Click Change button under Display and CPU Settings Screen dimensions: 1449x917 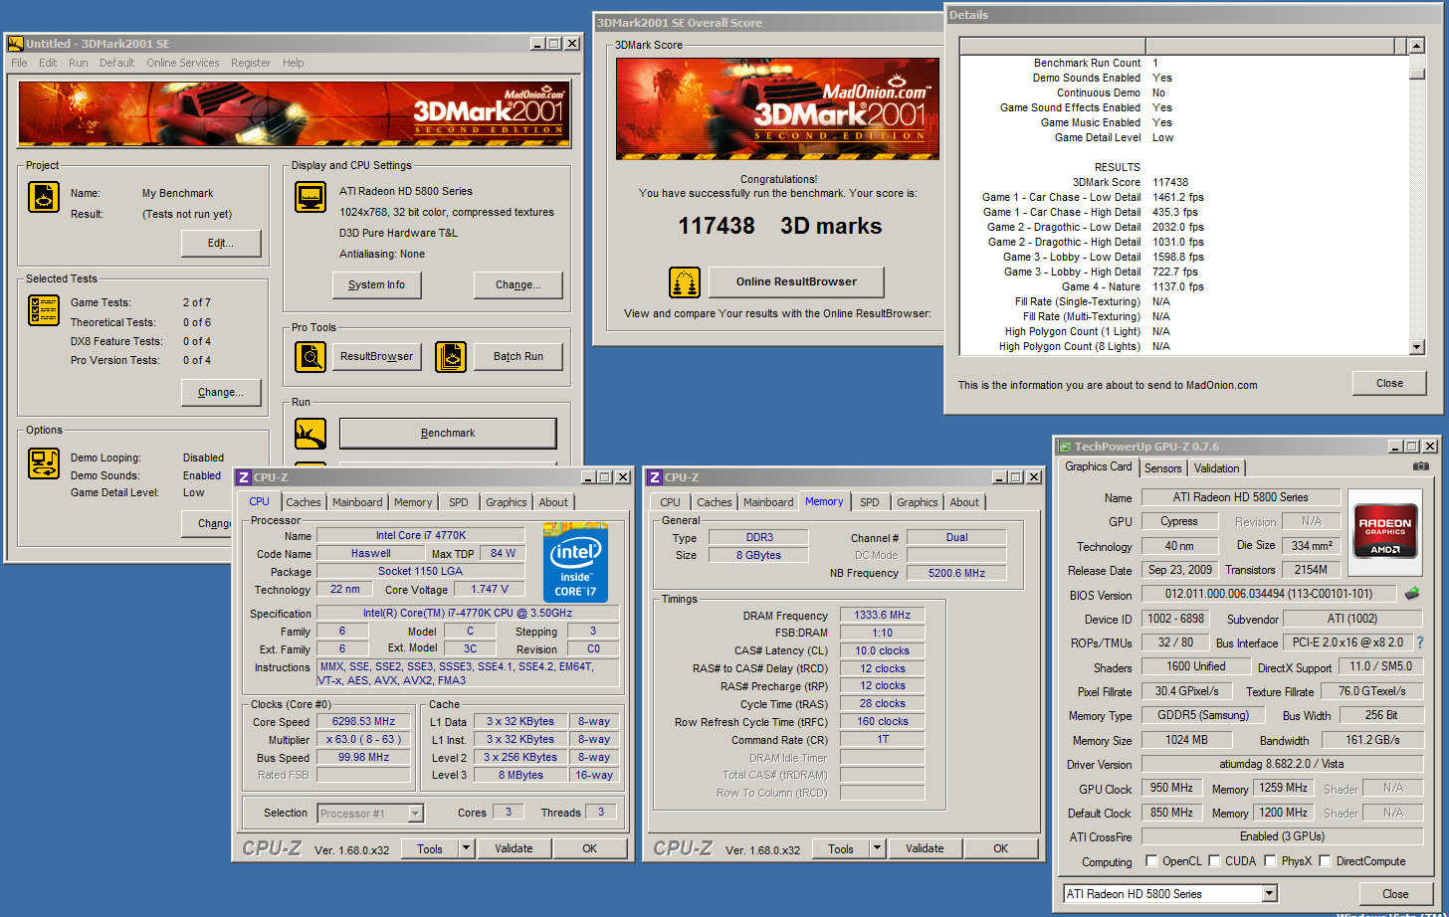pyautogui.click(x=518, y=284)
